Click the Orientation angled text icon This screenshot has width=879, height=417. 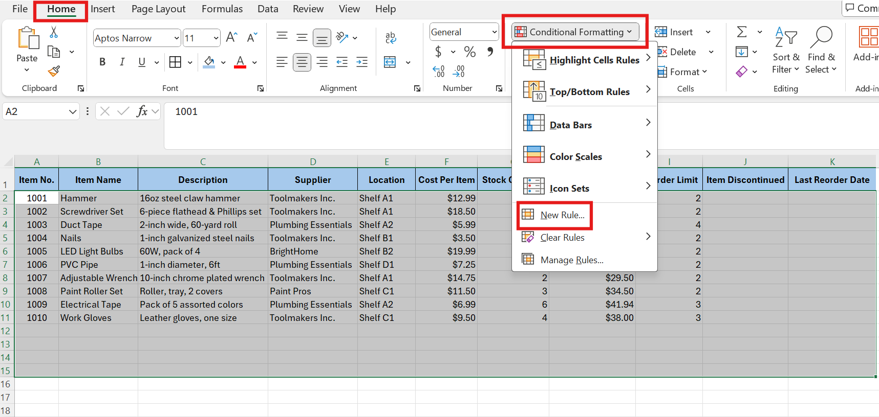[342, 37]
